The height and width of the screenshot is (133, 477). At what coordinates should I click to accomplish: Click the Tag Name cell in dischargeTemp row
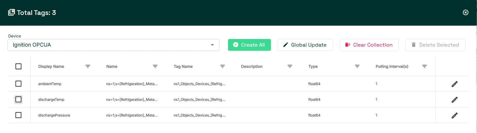(x=199, y=99)
